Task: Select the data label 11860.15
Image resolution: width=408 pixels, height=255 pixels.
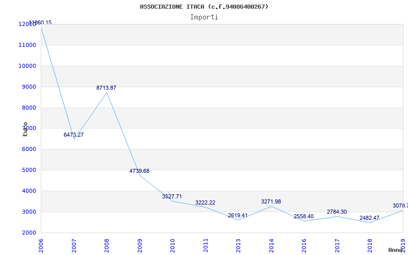Action: click(40, 22)
